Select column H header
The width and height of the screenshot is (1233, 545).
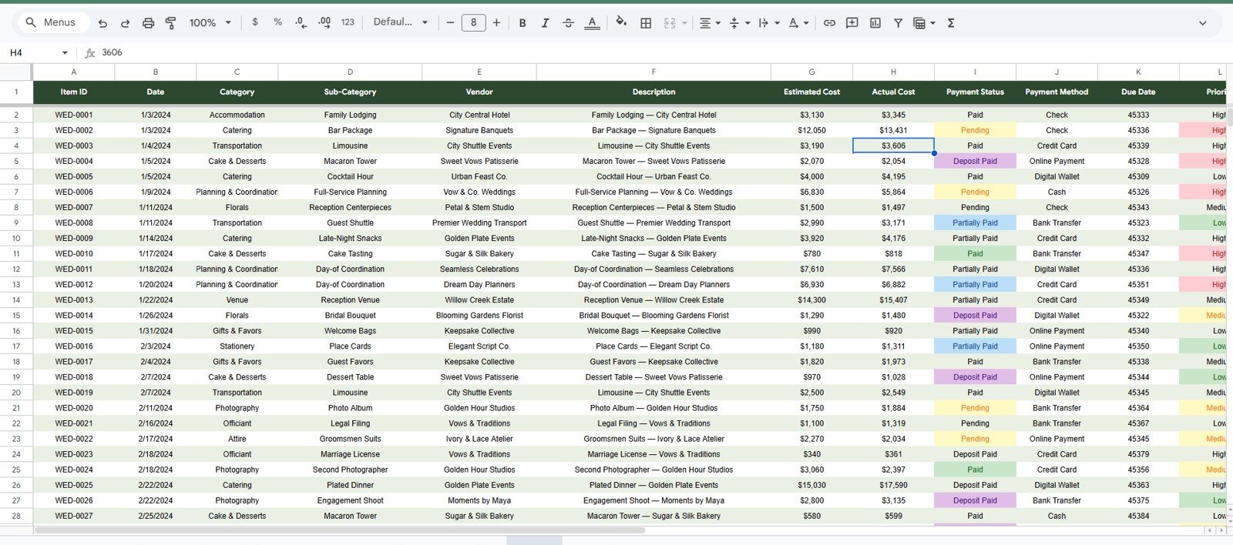(893, 72)
